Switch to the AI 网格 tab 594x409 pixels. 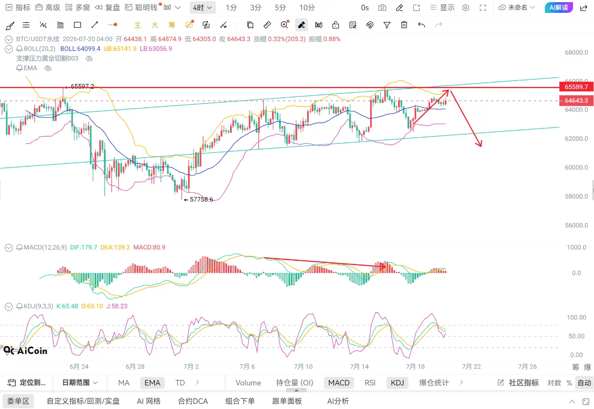click(x=148, y=401)
